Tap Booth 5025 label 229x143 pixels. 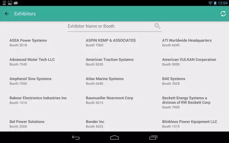coord(94,127)
